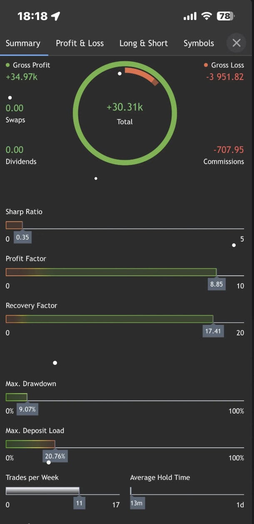Tap the Average Hold Time 13m marker
The width and height of the screenshot is (254, 524).
pyautogui.click(x=136, y=503)
